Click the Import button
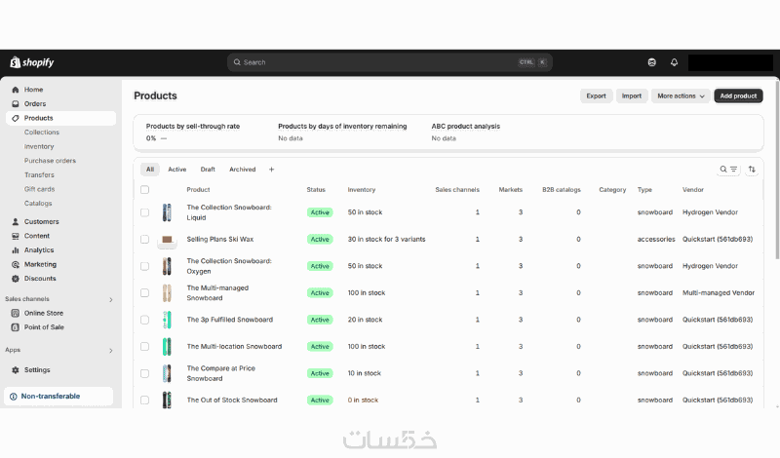The image size is (780, 458). coord(631,95)
